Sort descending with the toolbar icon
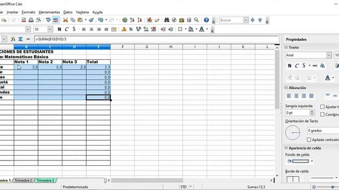 click(x=140, y=20)
